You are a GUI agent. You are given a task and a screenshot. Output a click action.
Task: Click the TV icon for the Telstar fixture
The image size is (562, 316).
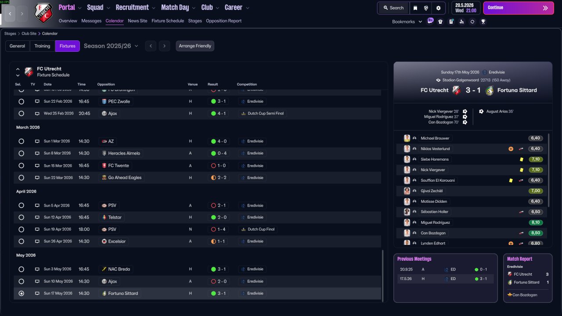click(x=37, y=217)
